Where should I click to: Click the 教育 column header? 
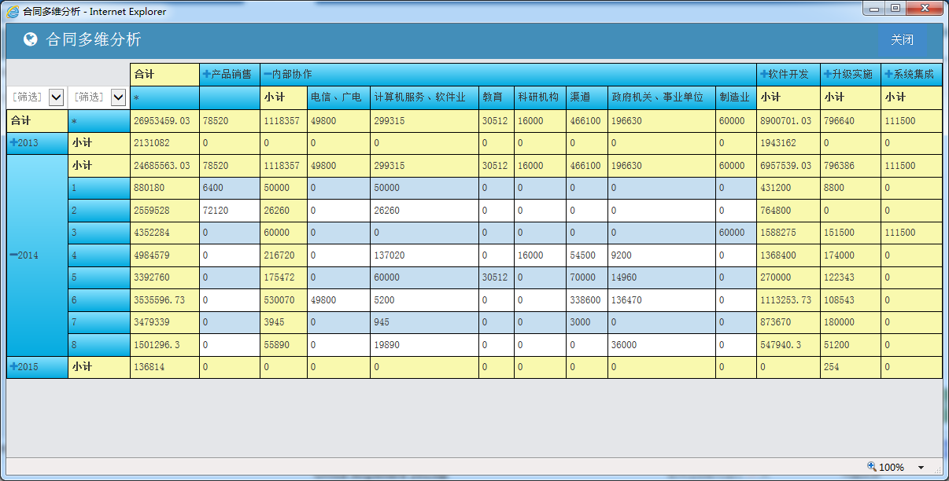pyautogui.click(x=497, y=97)
